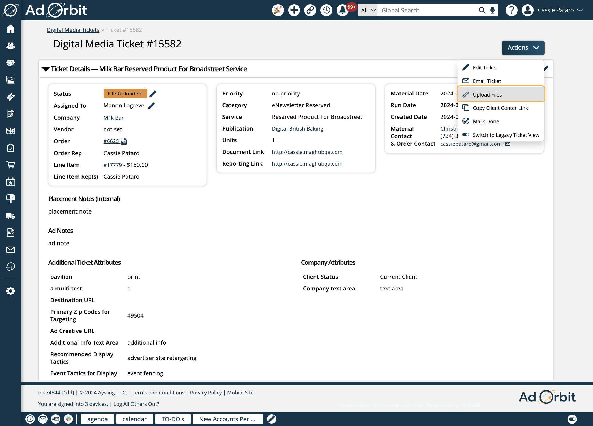Click the Mobile Site footer link

[x=240, y=392]
